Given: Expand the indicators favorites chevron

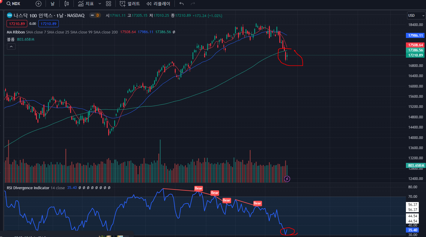Looking at the screenshot, I should (x=100, y=4).
